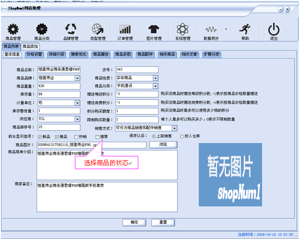Click the 商品分类 flower icon
Viewport: 299px width, 239px height.
42,29
